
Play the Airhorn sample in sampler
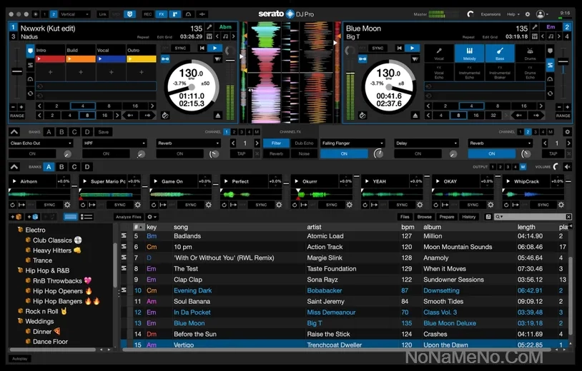[x=14, y=181]
